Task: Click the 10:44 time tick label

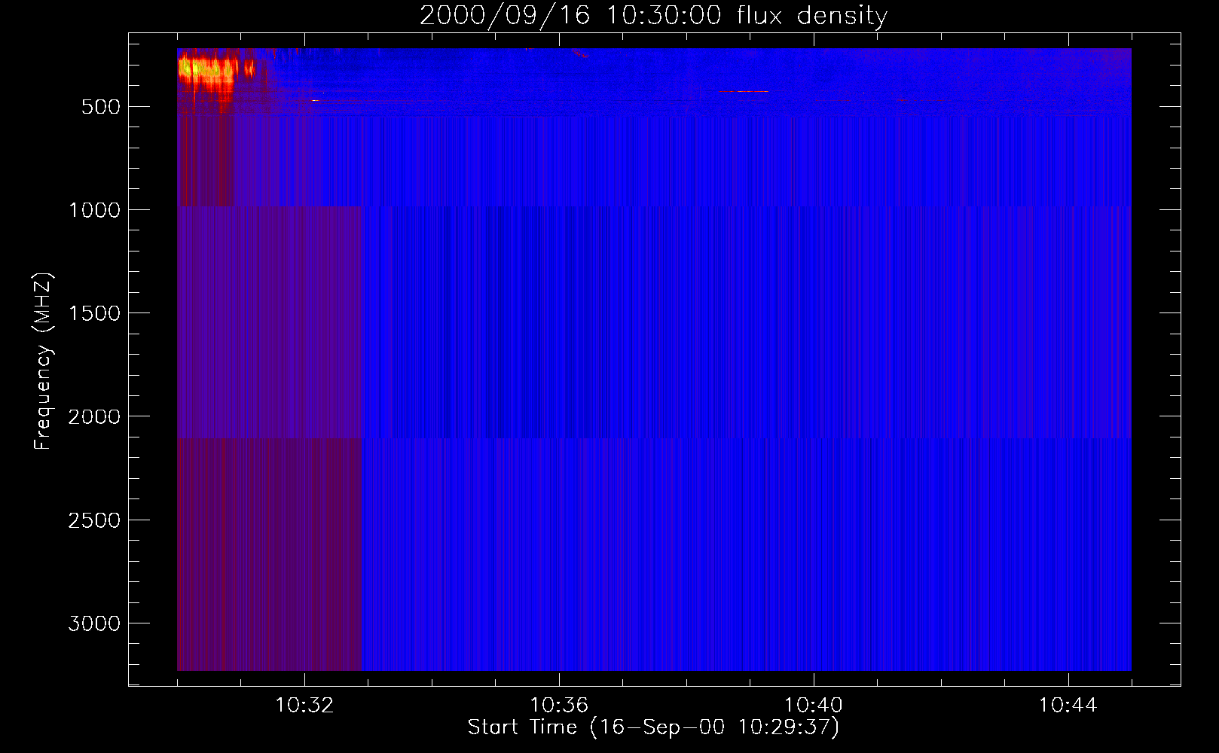Action: [x=1068, y=706]
